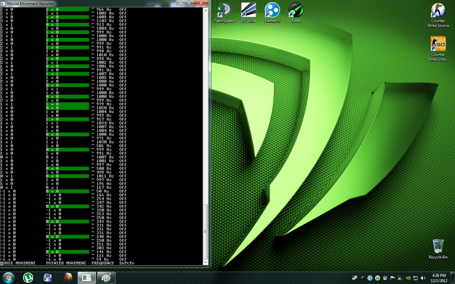Image resolution: width=455 pixels, height=284 pixels.
Task: Open the hidden icons flag in the tray
Action: click(x=392, y=278)
